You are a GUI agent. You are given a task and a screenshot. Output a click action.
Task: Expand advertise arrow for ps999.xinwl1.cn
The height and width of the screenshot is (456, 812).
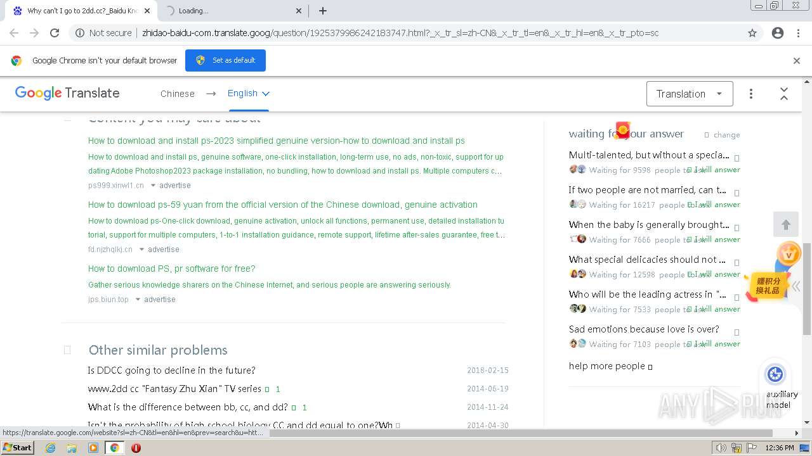pos(154,186)
